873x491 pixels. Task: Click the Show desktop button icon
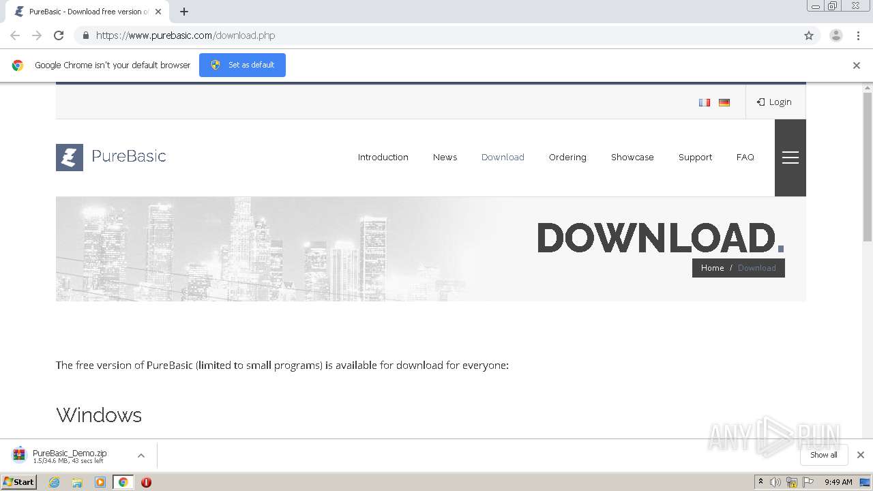coord(865,482)
